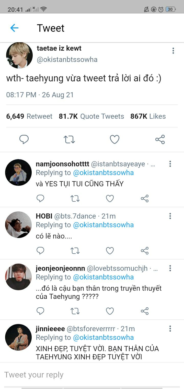This screenshot has height=389, width=184.
Task: Open @okistanbtssowha link in jinnieeee's reply
Action: tap(103, 337)
